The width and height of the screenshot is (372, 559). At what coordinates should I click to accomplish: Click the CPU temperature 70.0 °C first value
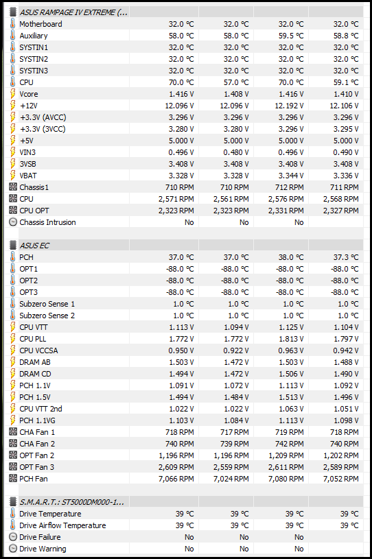[181, 82]
